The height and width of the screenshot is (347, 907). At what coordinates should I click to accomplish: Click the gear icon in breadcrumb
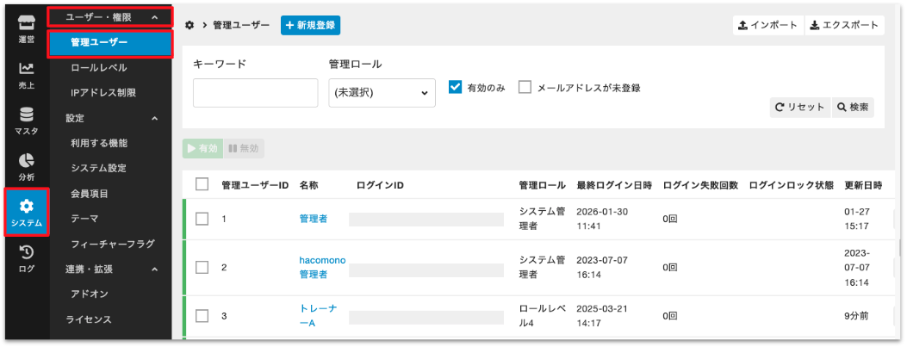(x=189, y=26)
